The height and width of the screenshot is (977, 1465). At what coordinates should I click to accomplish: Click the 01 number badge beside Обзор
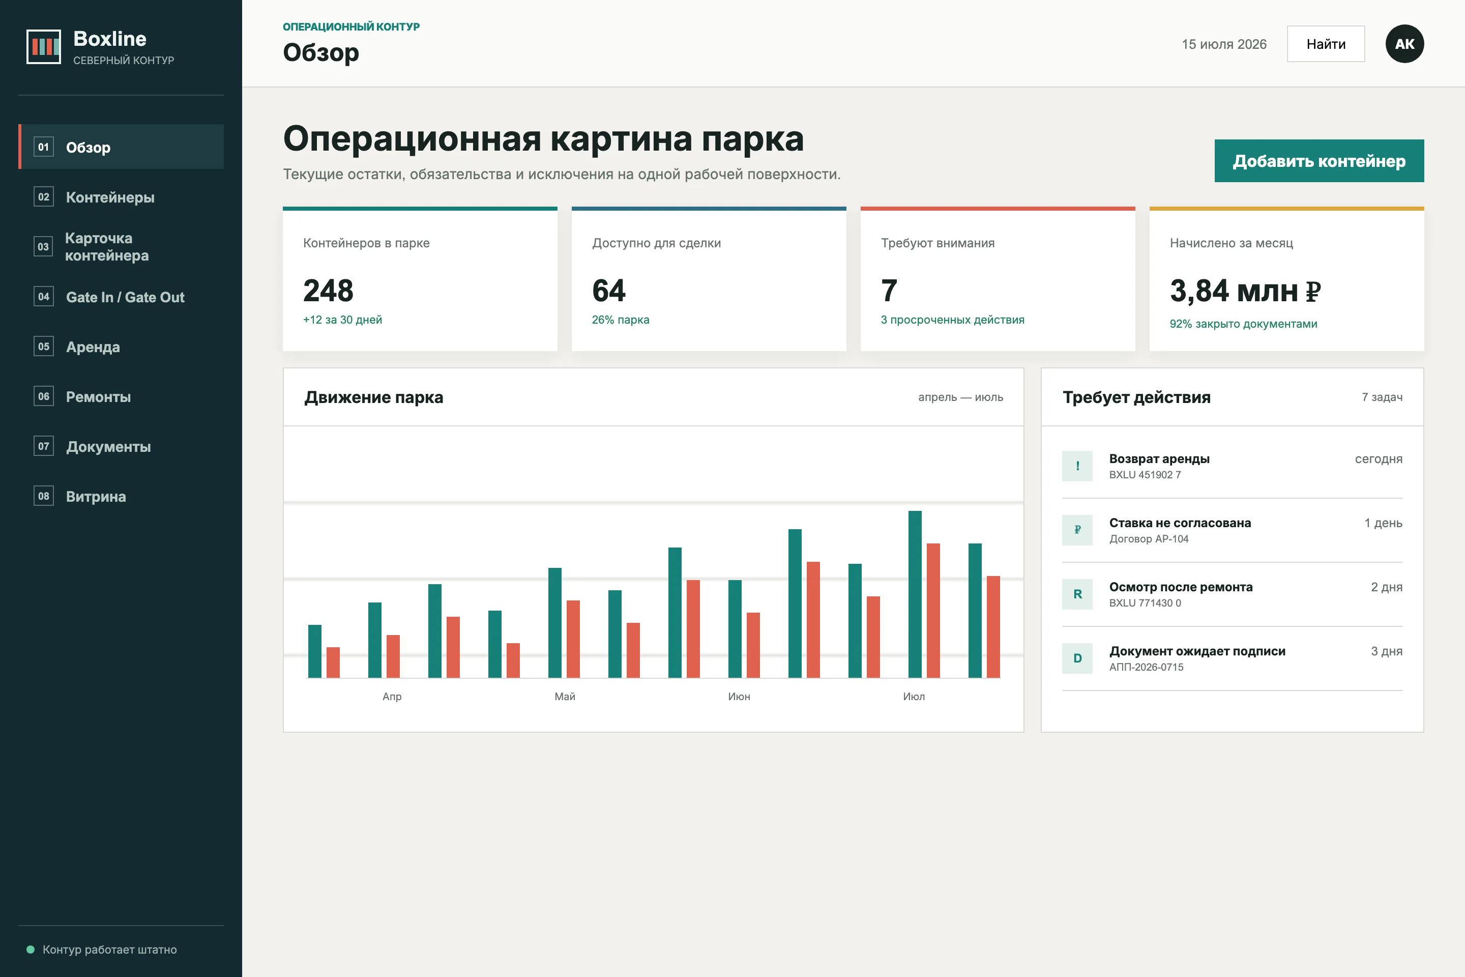[x=44, y=147]
